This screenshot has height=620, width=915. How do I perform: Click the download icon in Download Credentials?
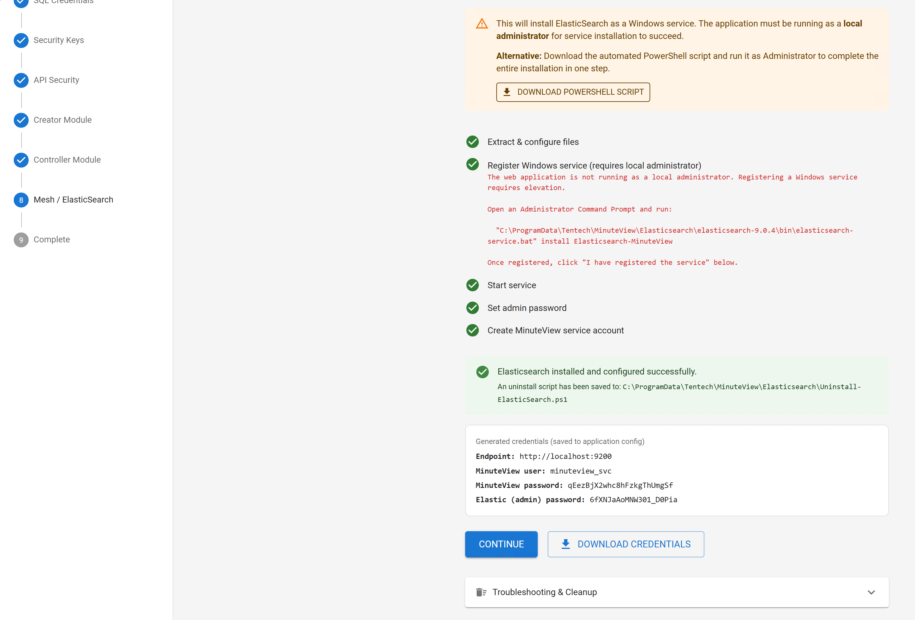pos(566,544)
